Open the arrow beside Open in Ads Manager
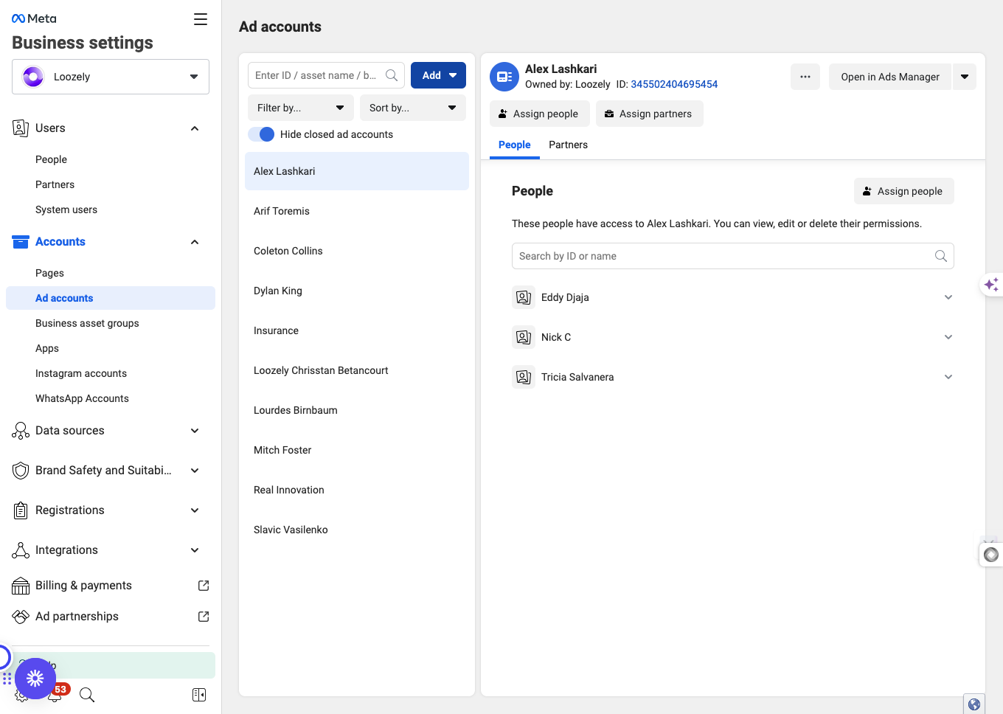Image resolution: width=1003 pixels, height=714 pixels. [x=965, y=77]
